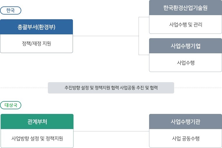Screen dimensions: 222x148
Task: Select the 관계부처 green header
Action: pyautogui.click(x=37, y=121)
